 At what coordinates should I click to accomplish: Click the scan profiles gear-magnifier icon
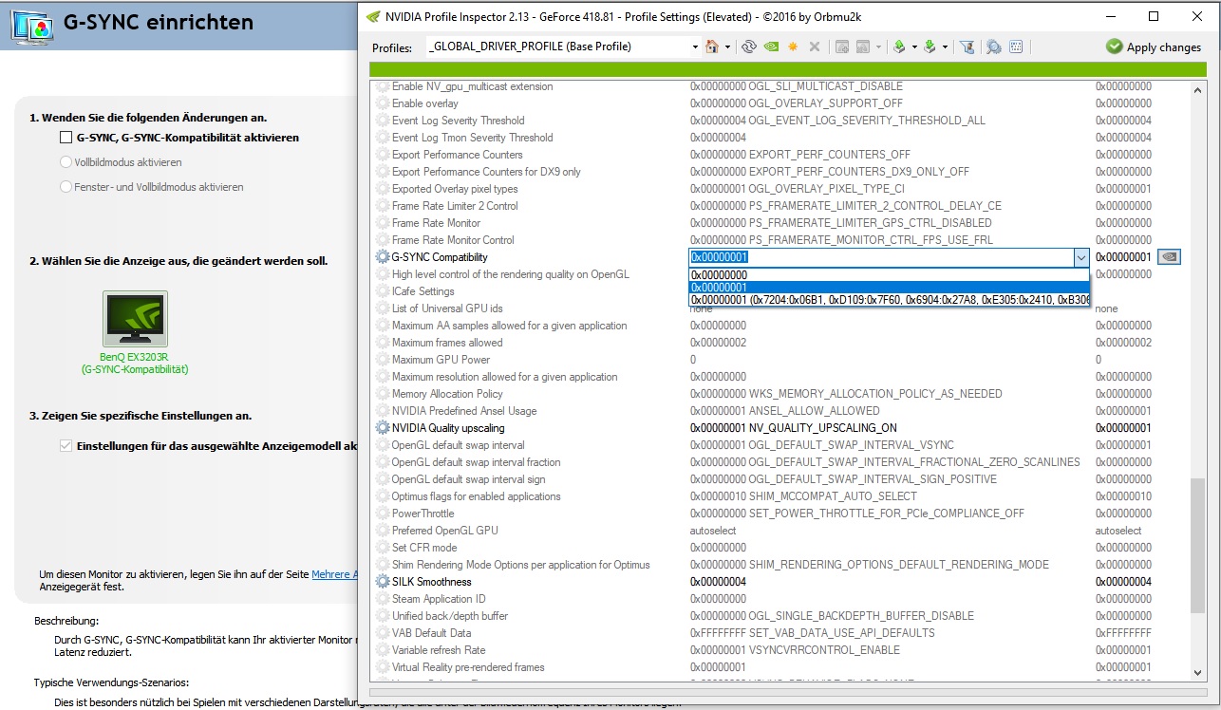point(994,47)
